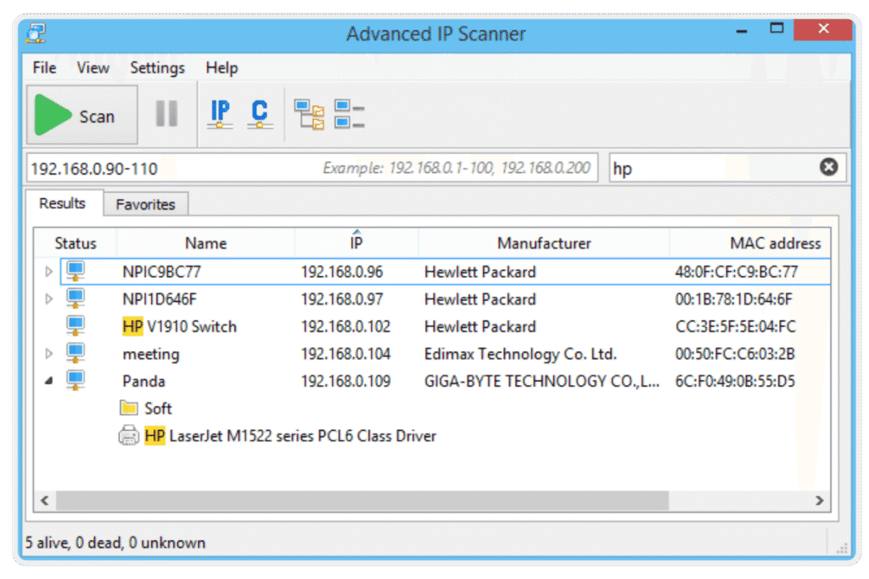The width and height of the screenshot is (869, 579).
Task: Click the scrollbar right arrow
Action: [819, 500]
